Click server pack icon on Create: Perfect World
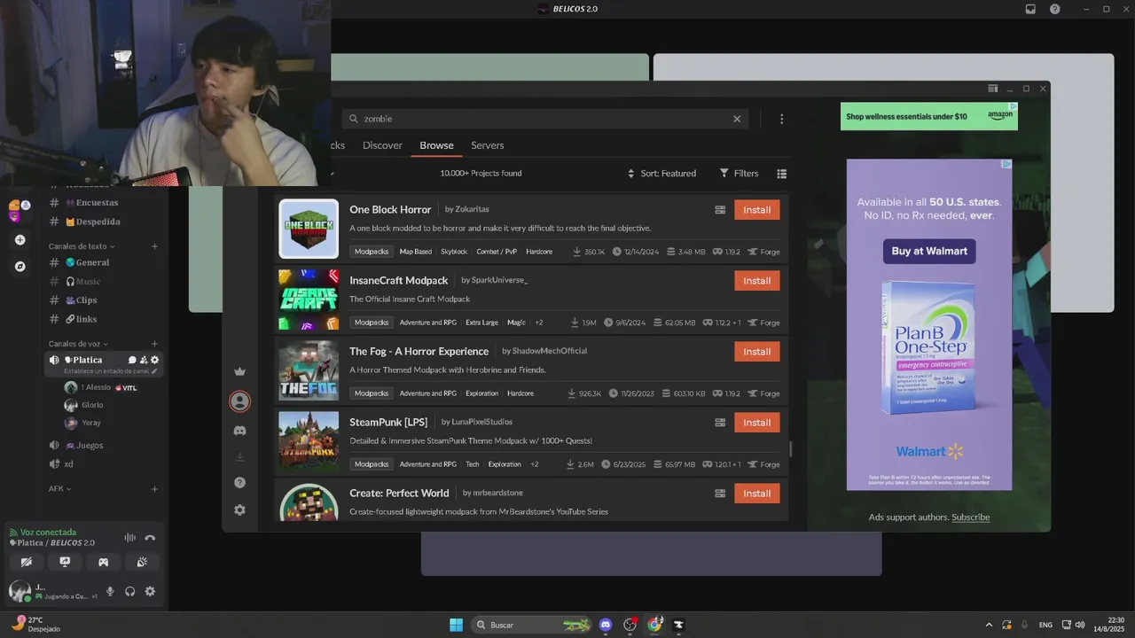 pos(720,494)
